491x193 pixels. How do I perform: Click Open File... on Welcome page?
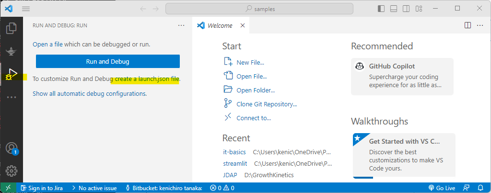click(251, 76)
